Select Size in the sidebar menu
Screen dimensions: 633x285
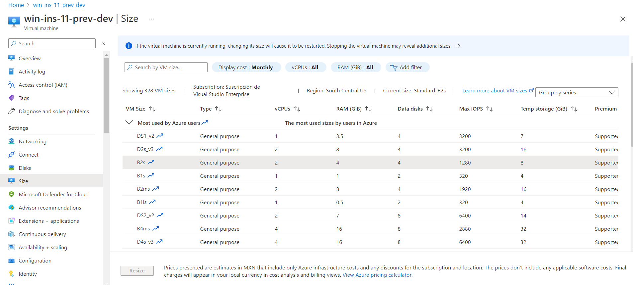(51, 181)
